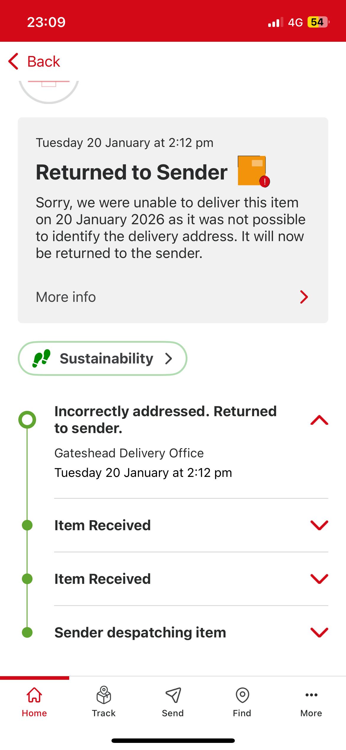Expand the first Item Received entry

[x=319, y=525]
